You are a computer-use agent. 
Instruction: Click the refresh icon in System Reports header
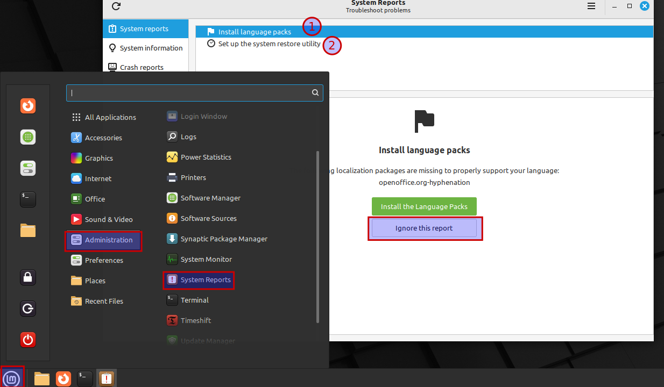pyautogui.click(x=116, y=6)
